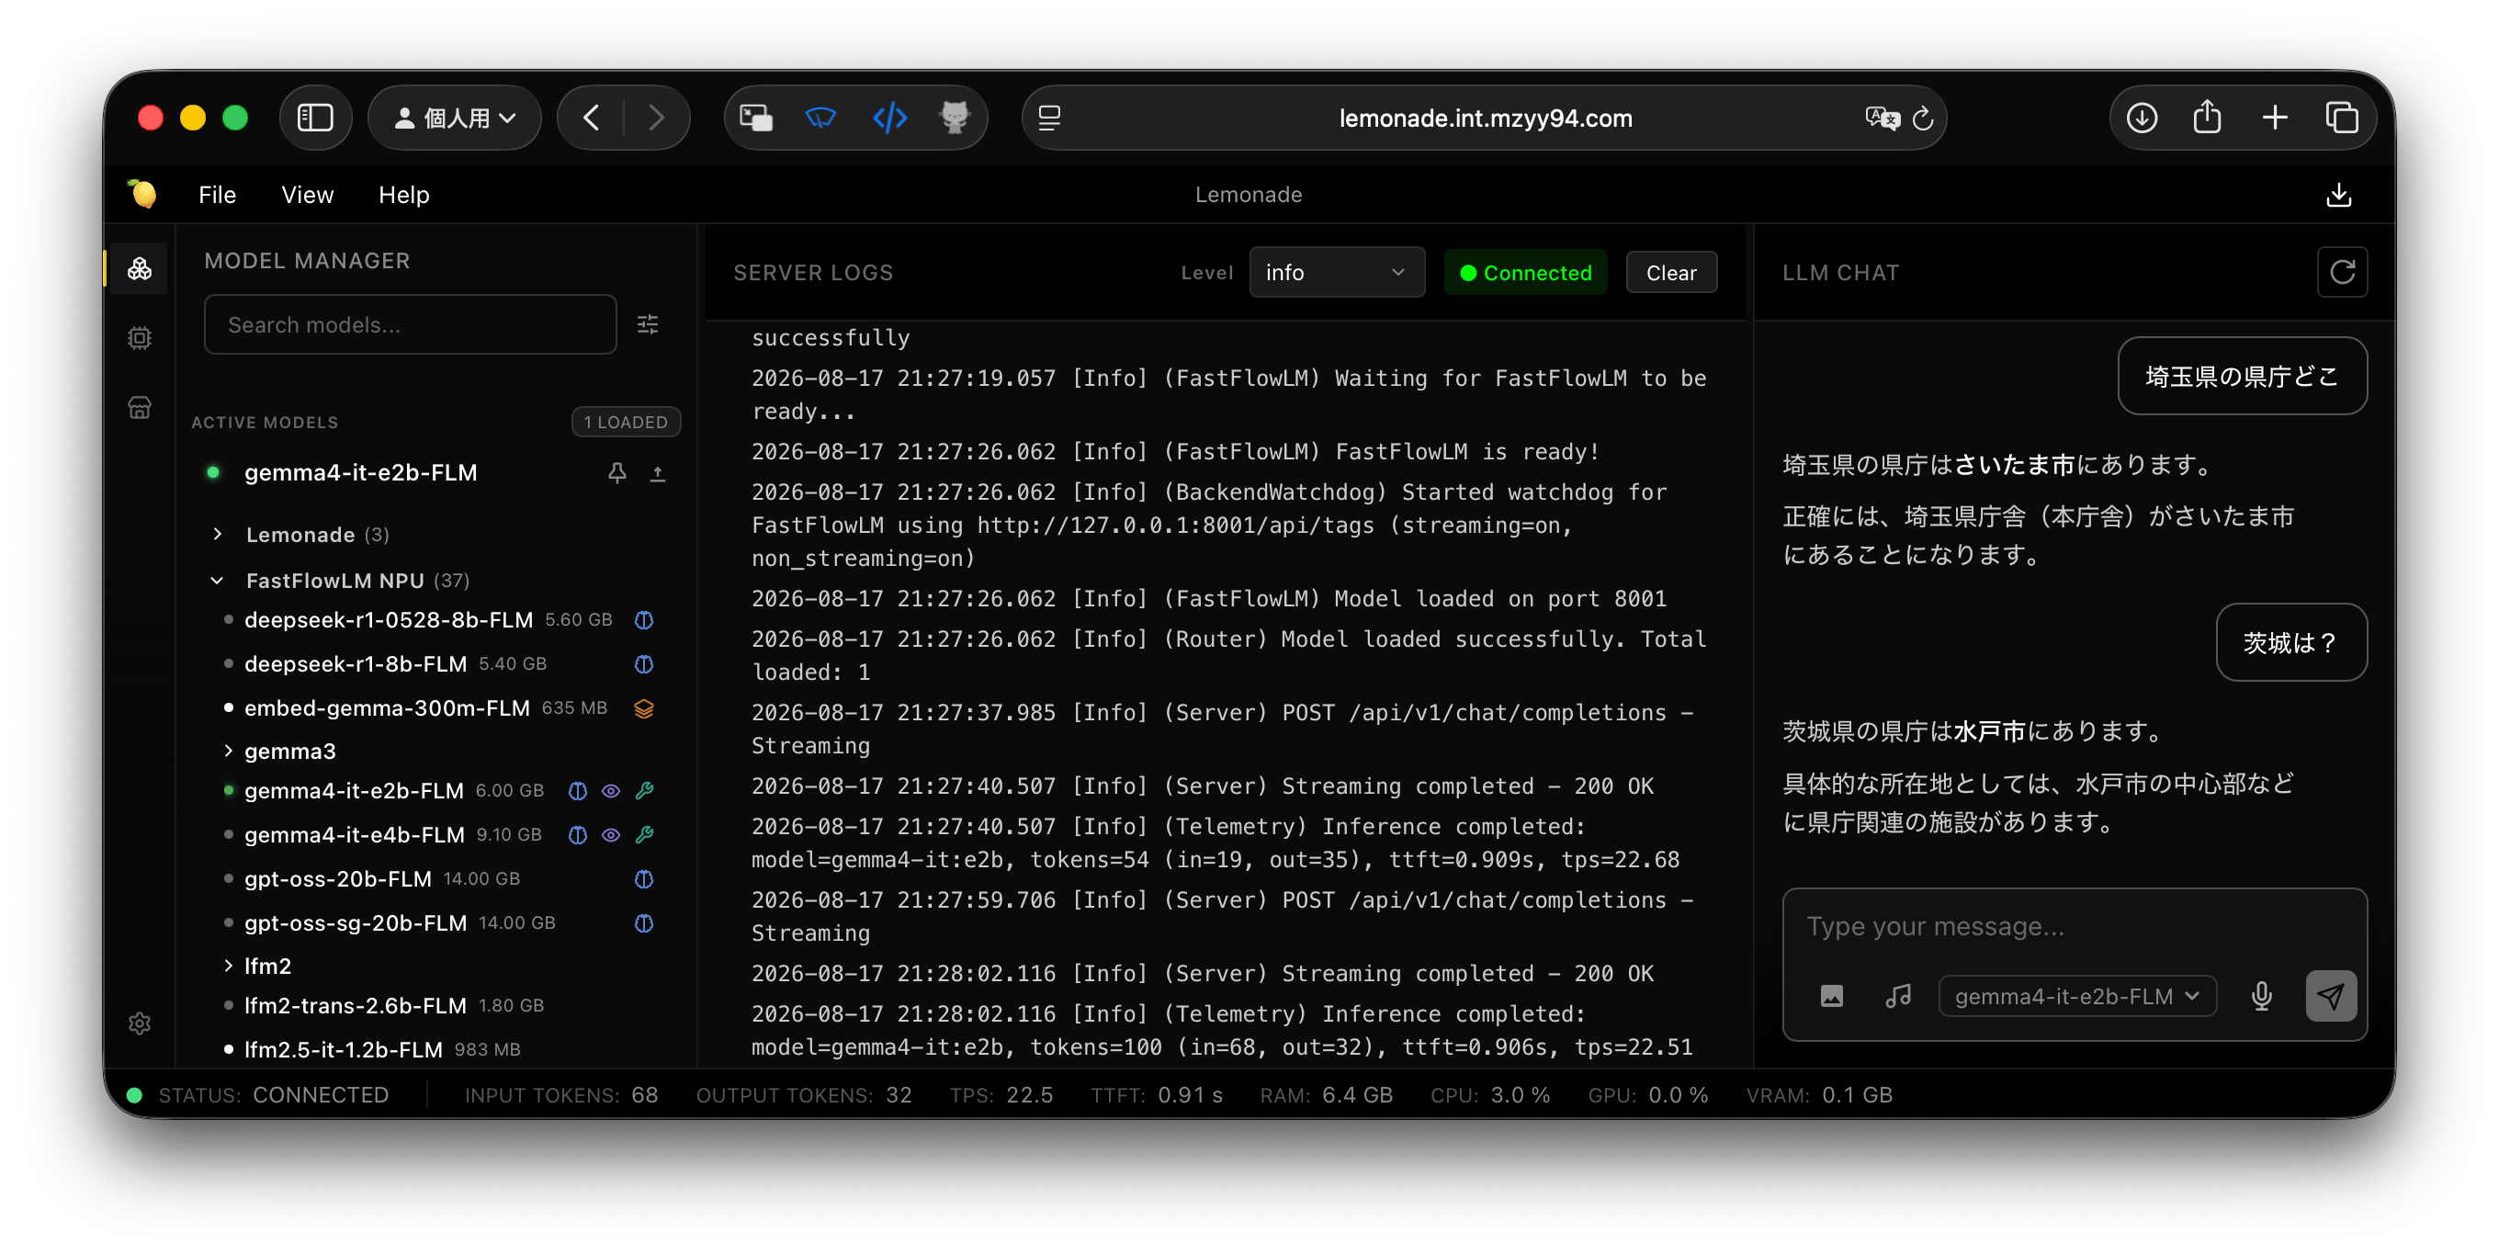Open the Help menu
Viewport: 2499px width, 1255px height.
(x=403, y=195)
